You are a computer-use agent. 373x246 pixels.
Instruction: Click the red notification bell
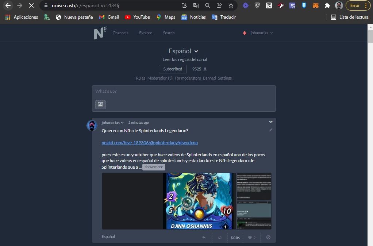[244, 33]
